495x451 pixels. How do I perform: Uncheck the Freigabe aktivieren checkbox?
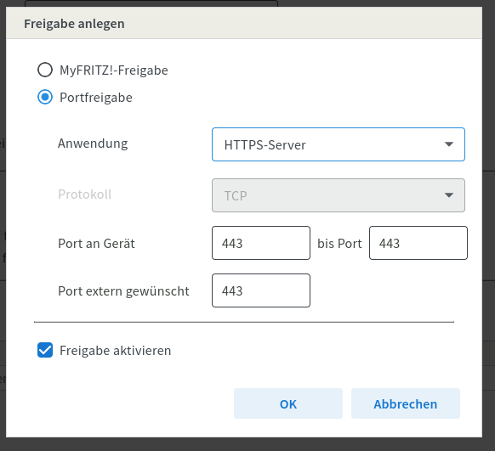point(45,350)
